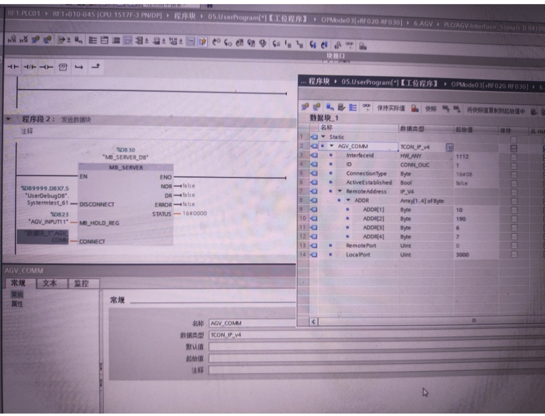This screenshot has width=545, height=416.
Task: Click the start value 190 of ADDR[2]
Action: 461,219
